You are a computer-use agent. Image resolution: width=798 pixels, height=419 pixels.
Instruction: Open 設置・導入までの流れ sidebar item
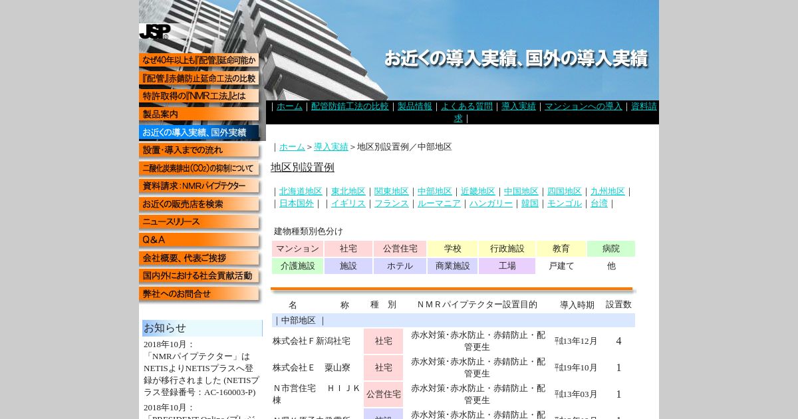pos(199,150)
